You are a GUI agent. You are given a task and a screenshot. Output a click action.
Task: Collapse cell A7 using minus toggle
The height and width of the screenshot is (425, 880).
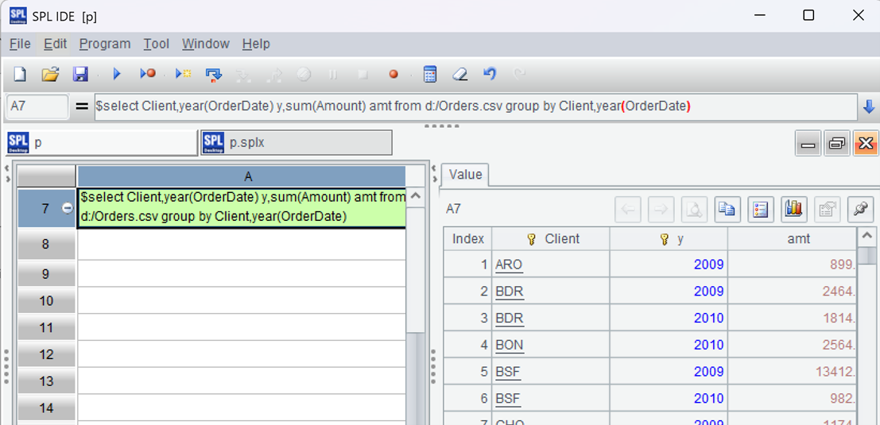tap(68, 208)
